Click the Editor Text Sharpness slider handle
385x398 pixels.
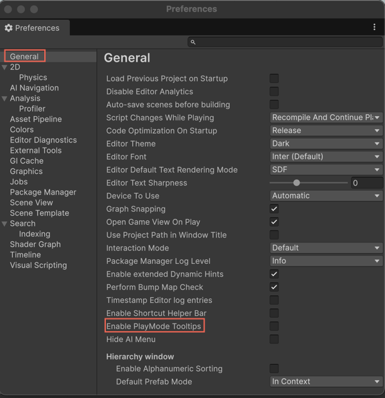click(x=296, y=183)
